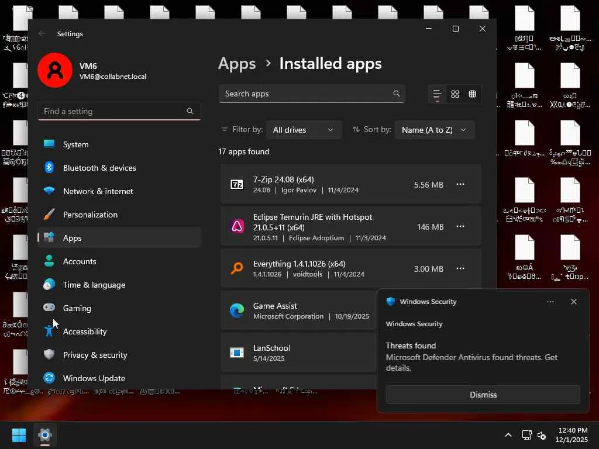599x449 pixels.
Task: Click the Gaming controller icon
Action: [49, 307]
